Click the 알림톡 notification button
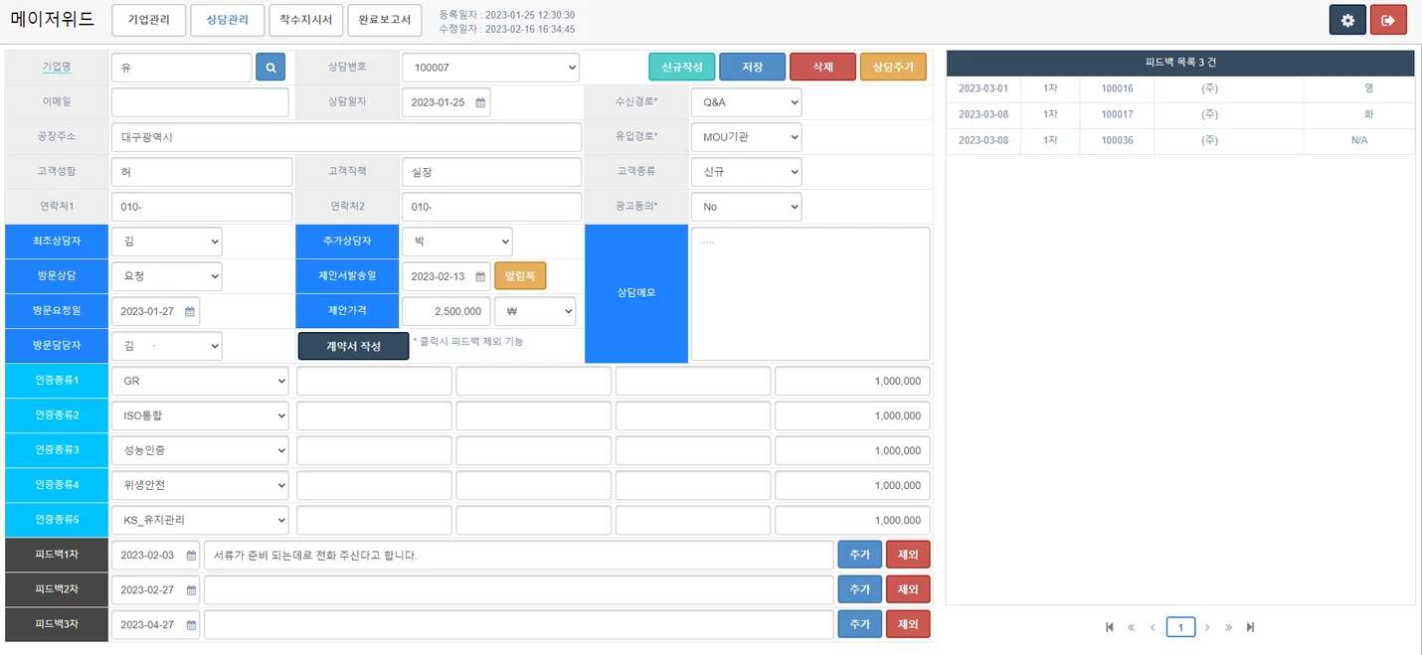Screen dimensions: 1422x655 point(520,276)
